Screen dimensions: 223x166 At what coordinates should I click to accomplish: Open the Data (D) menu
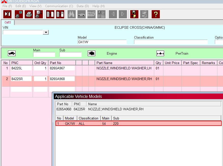(83, 6)
